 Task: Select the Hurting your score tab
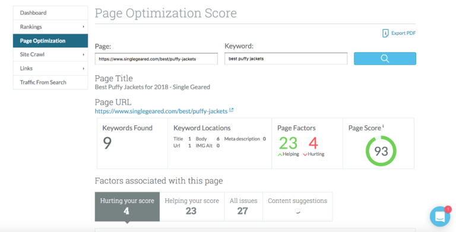127,207
